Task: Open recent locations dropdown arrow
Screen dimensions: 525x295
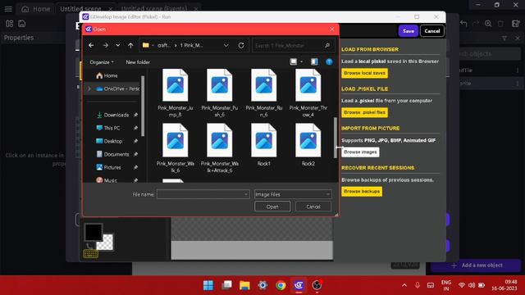Action: 118,45
